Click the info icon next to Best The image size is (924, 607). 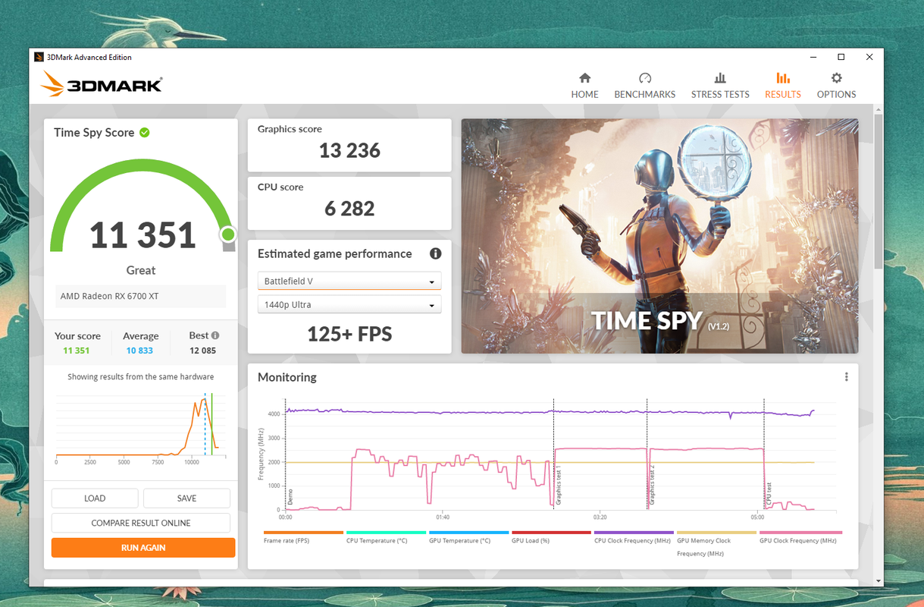[215, 335]
